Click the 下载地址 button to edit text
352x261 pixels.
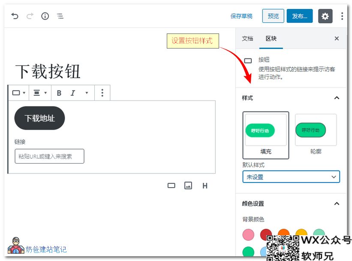[39, 118]
